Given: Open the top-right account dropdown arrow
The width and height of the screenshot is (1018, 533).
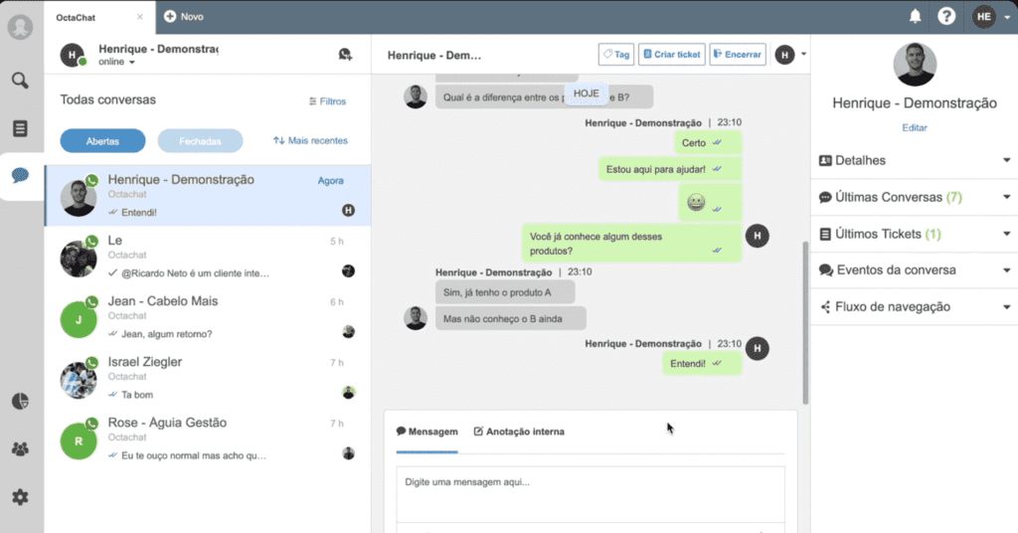Looking at the screenshot, I should [x=1007, y=18].
